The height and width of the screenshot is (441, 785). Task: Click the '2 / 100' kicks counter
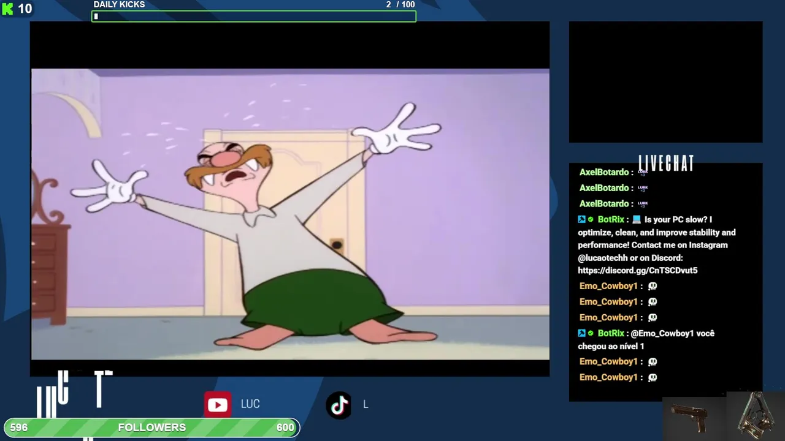tap(400, 4)
